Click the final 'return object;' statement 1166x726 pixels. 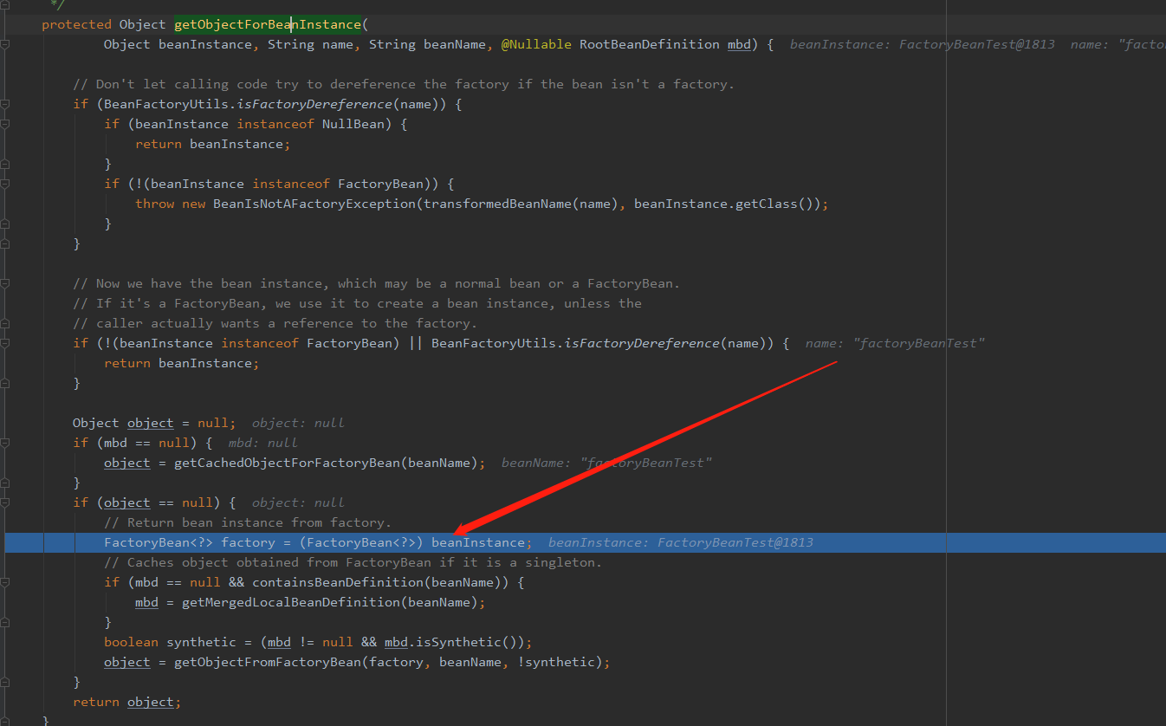[127, 702]
